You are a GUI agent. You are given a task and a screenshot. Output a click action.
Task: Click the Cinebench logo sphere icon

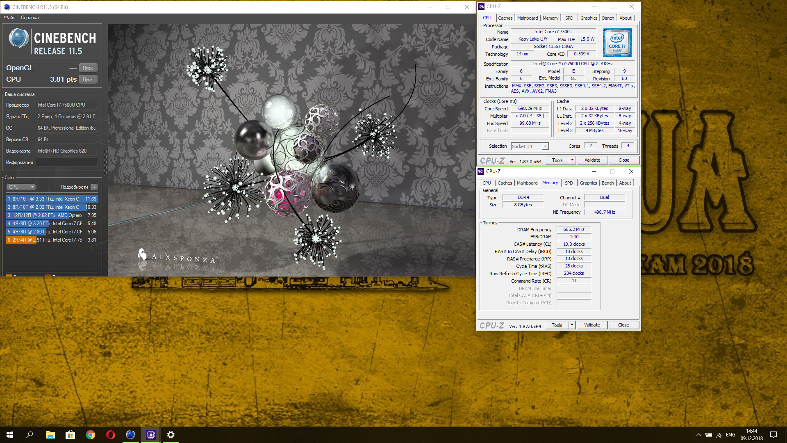tap(18, 38)
